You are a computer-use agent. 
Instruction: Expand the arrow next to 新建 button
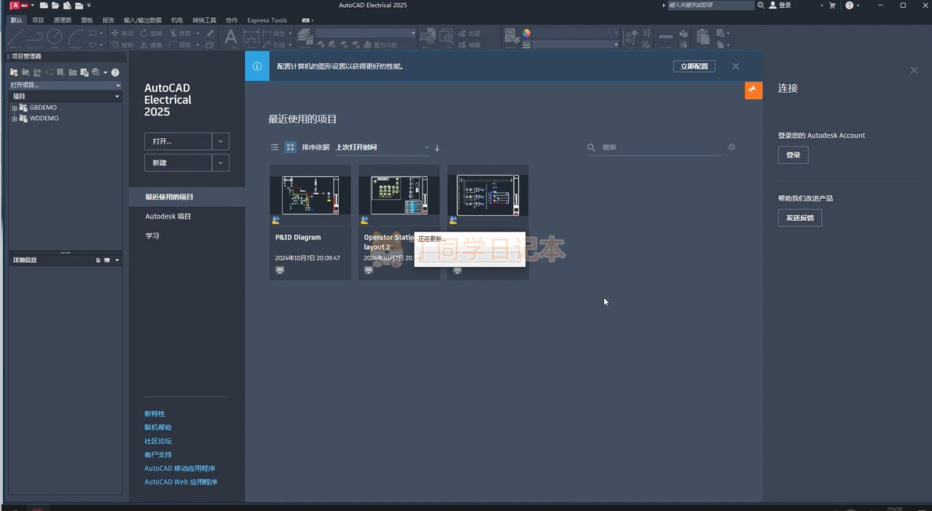(x=222, y=162)
